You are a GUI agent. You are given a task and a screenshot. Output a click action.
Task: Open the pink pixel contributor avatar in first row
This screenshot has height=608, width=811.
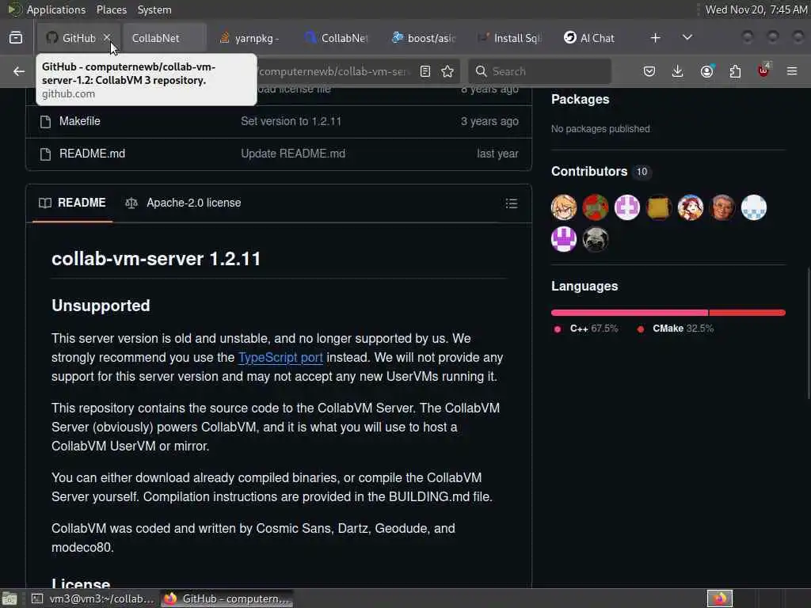(627, 208)
